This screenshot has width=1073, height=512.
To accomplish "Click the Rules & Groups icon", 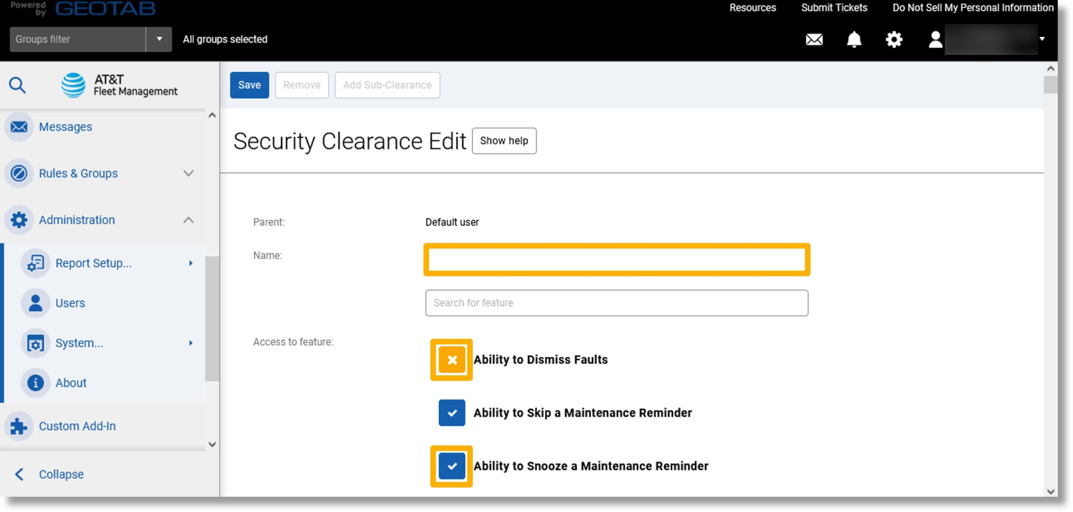I will pyautogui.click(x=19, y=173).
